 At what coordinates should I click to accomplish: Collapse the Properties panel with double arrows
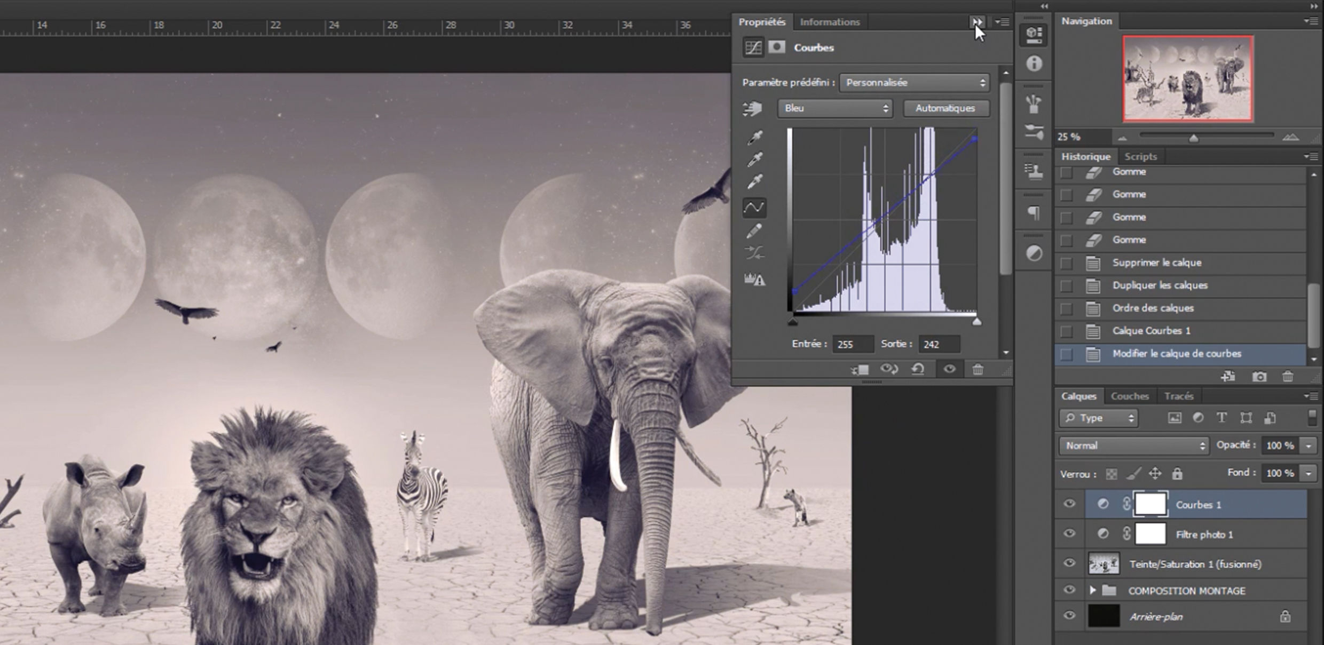coord(976,22)
